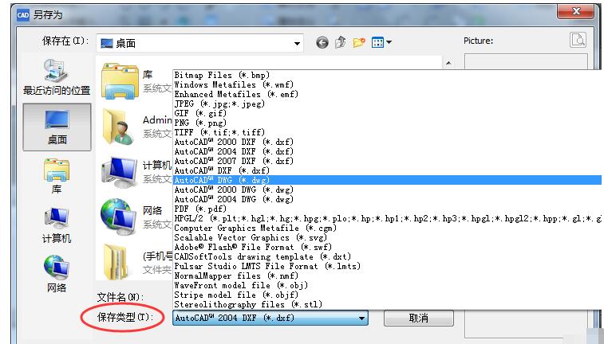604x344 pixels.
Task: Choose Pulsar Studio LMTS File Format
Action: pyautogui.click(x=387, y=266)
